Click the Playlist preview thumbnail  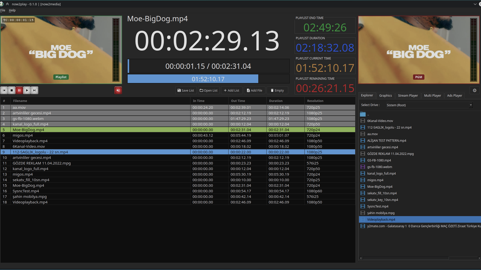pyautogui.click(x=61, y=50)
